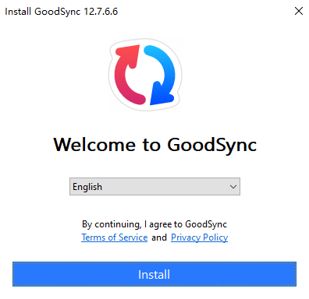Open the English language dropdown
This screenshot has width=309, height=299.
point(154,186)
